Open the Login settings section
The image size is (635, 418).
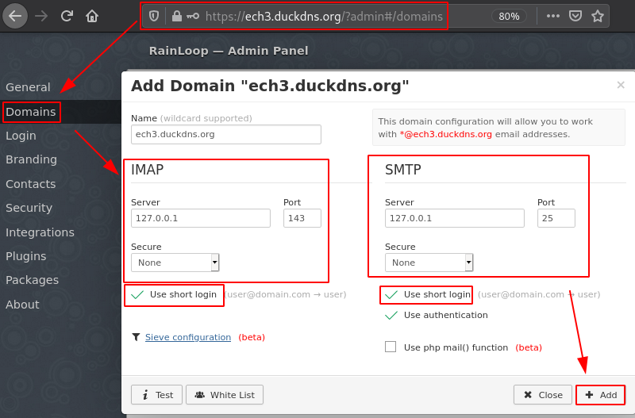coord(21,136)
